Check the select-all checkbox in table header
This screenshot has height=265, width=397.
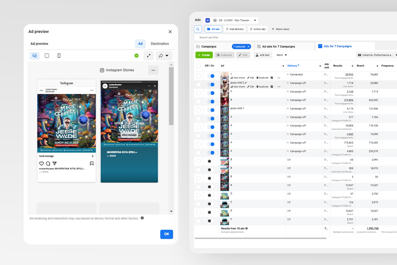(198, 66)
